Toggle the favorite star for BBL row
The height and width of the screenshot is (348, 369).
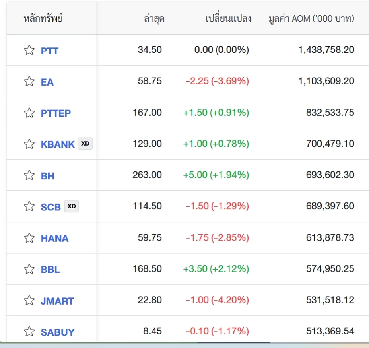coord(29,269)
